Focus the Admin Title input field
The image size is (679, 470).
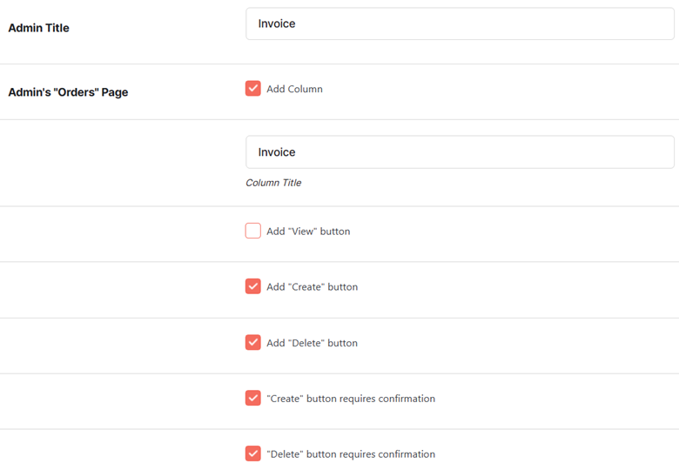460,23
